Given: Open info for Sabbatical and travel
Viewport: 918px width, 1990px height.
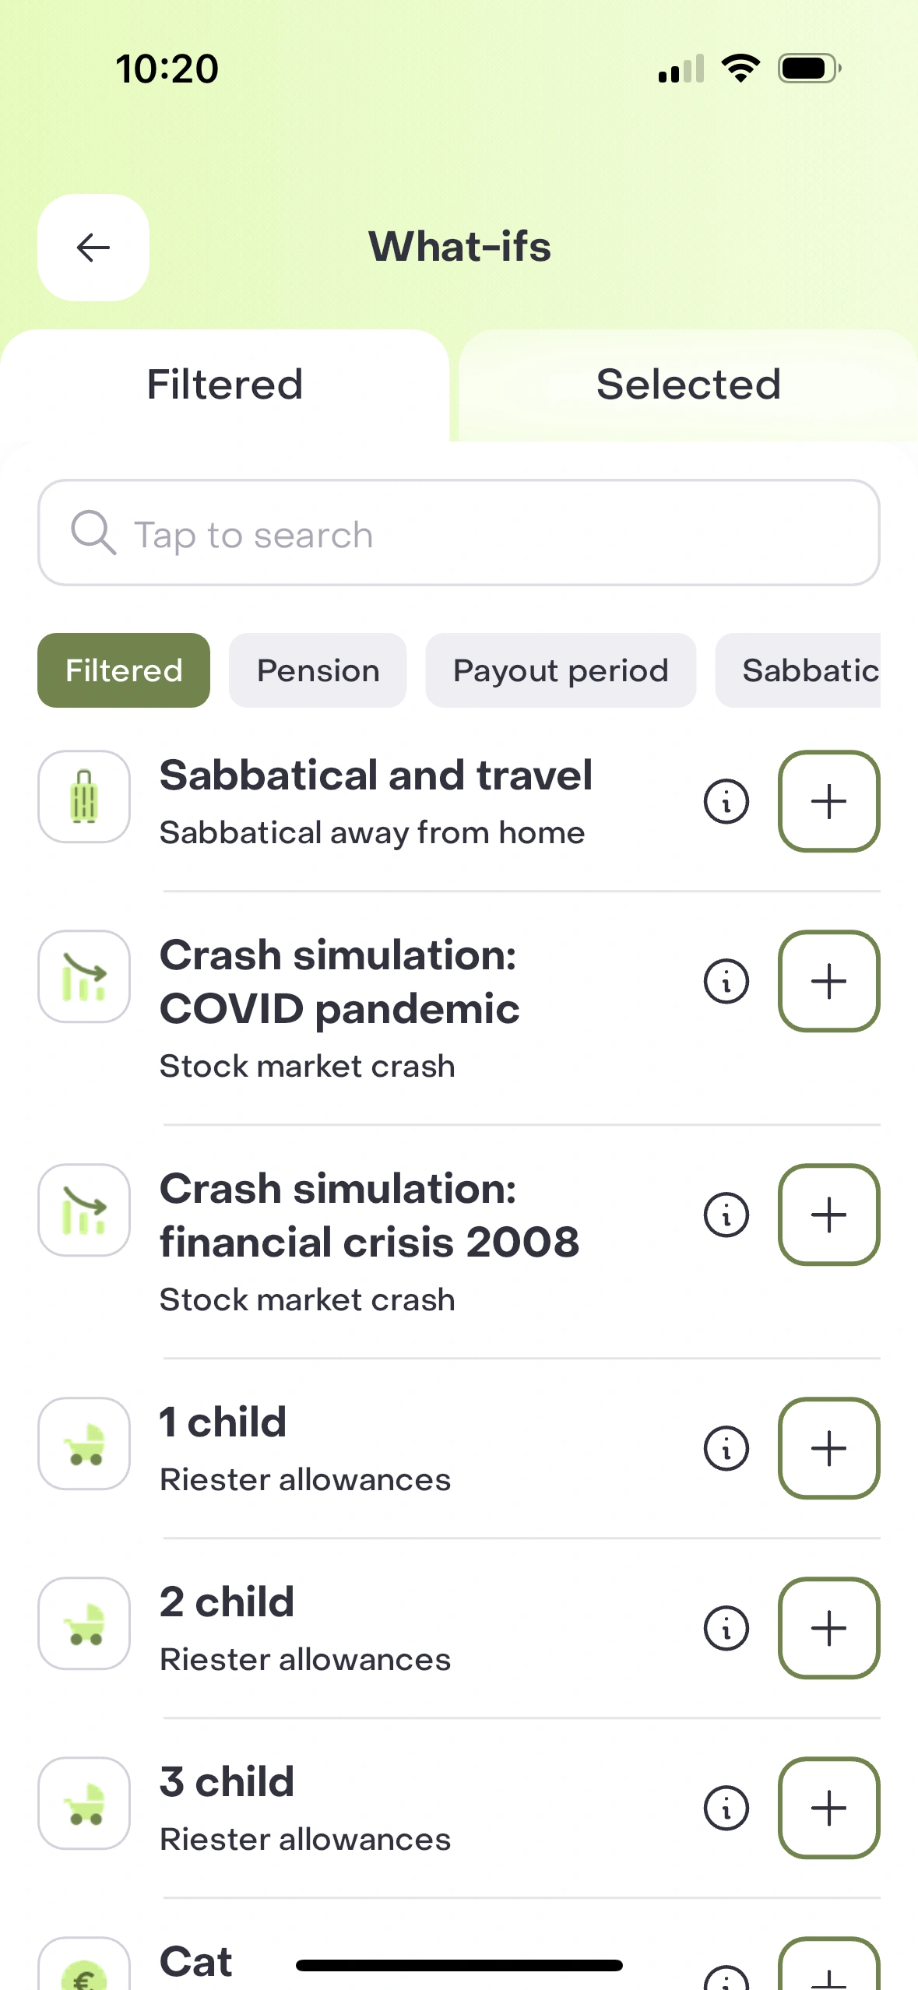Looking at the screenshot, I should click(726, 801).
